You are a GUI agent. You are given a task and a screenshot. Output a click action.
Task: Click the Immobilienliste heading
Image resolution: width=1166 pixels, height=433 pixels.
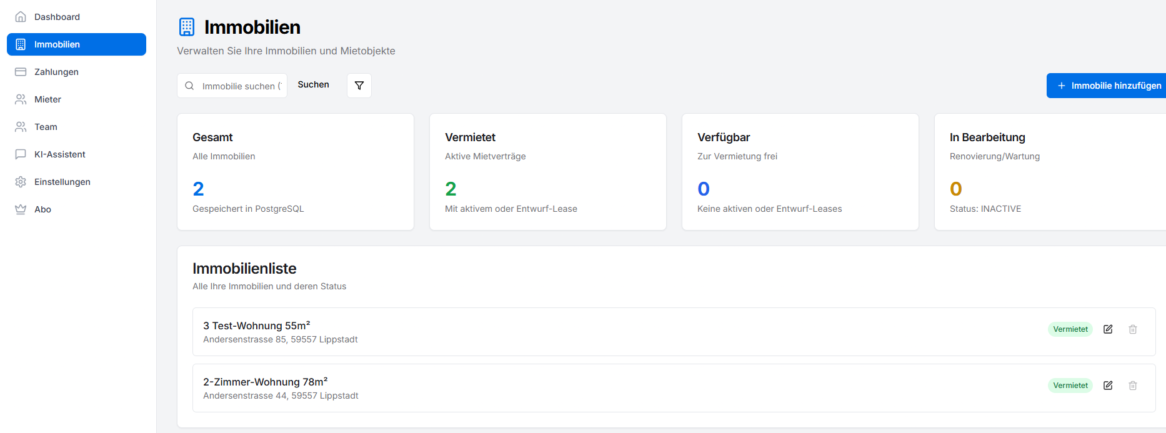point(244,269)
